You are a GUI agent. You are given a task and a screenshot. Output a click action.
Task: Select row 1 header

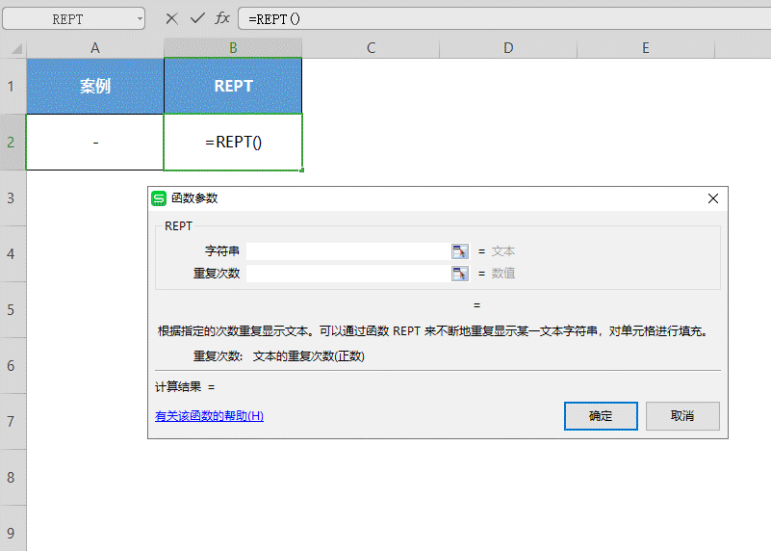click(x=13, y=87)
